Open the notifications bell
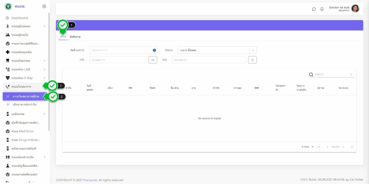 [x=322, y=9]
